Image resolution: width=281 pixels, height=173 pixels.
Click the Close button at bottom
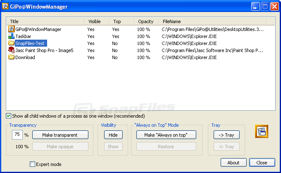click(x=262, y=162)
